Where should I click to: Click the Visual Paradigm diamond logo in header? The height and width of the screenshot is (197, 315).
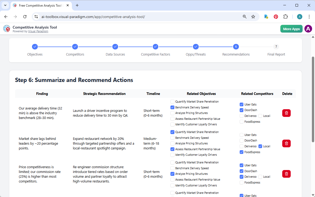[7, 29]
